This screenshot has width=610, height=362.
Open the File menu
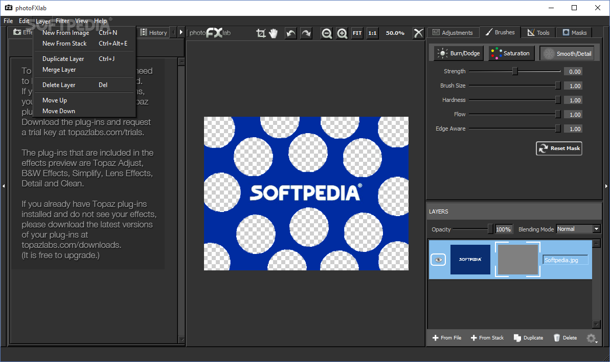8,21
